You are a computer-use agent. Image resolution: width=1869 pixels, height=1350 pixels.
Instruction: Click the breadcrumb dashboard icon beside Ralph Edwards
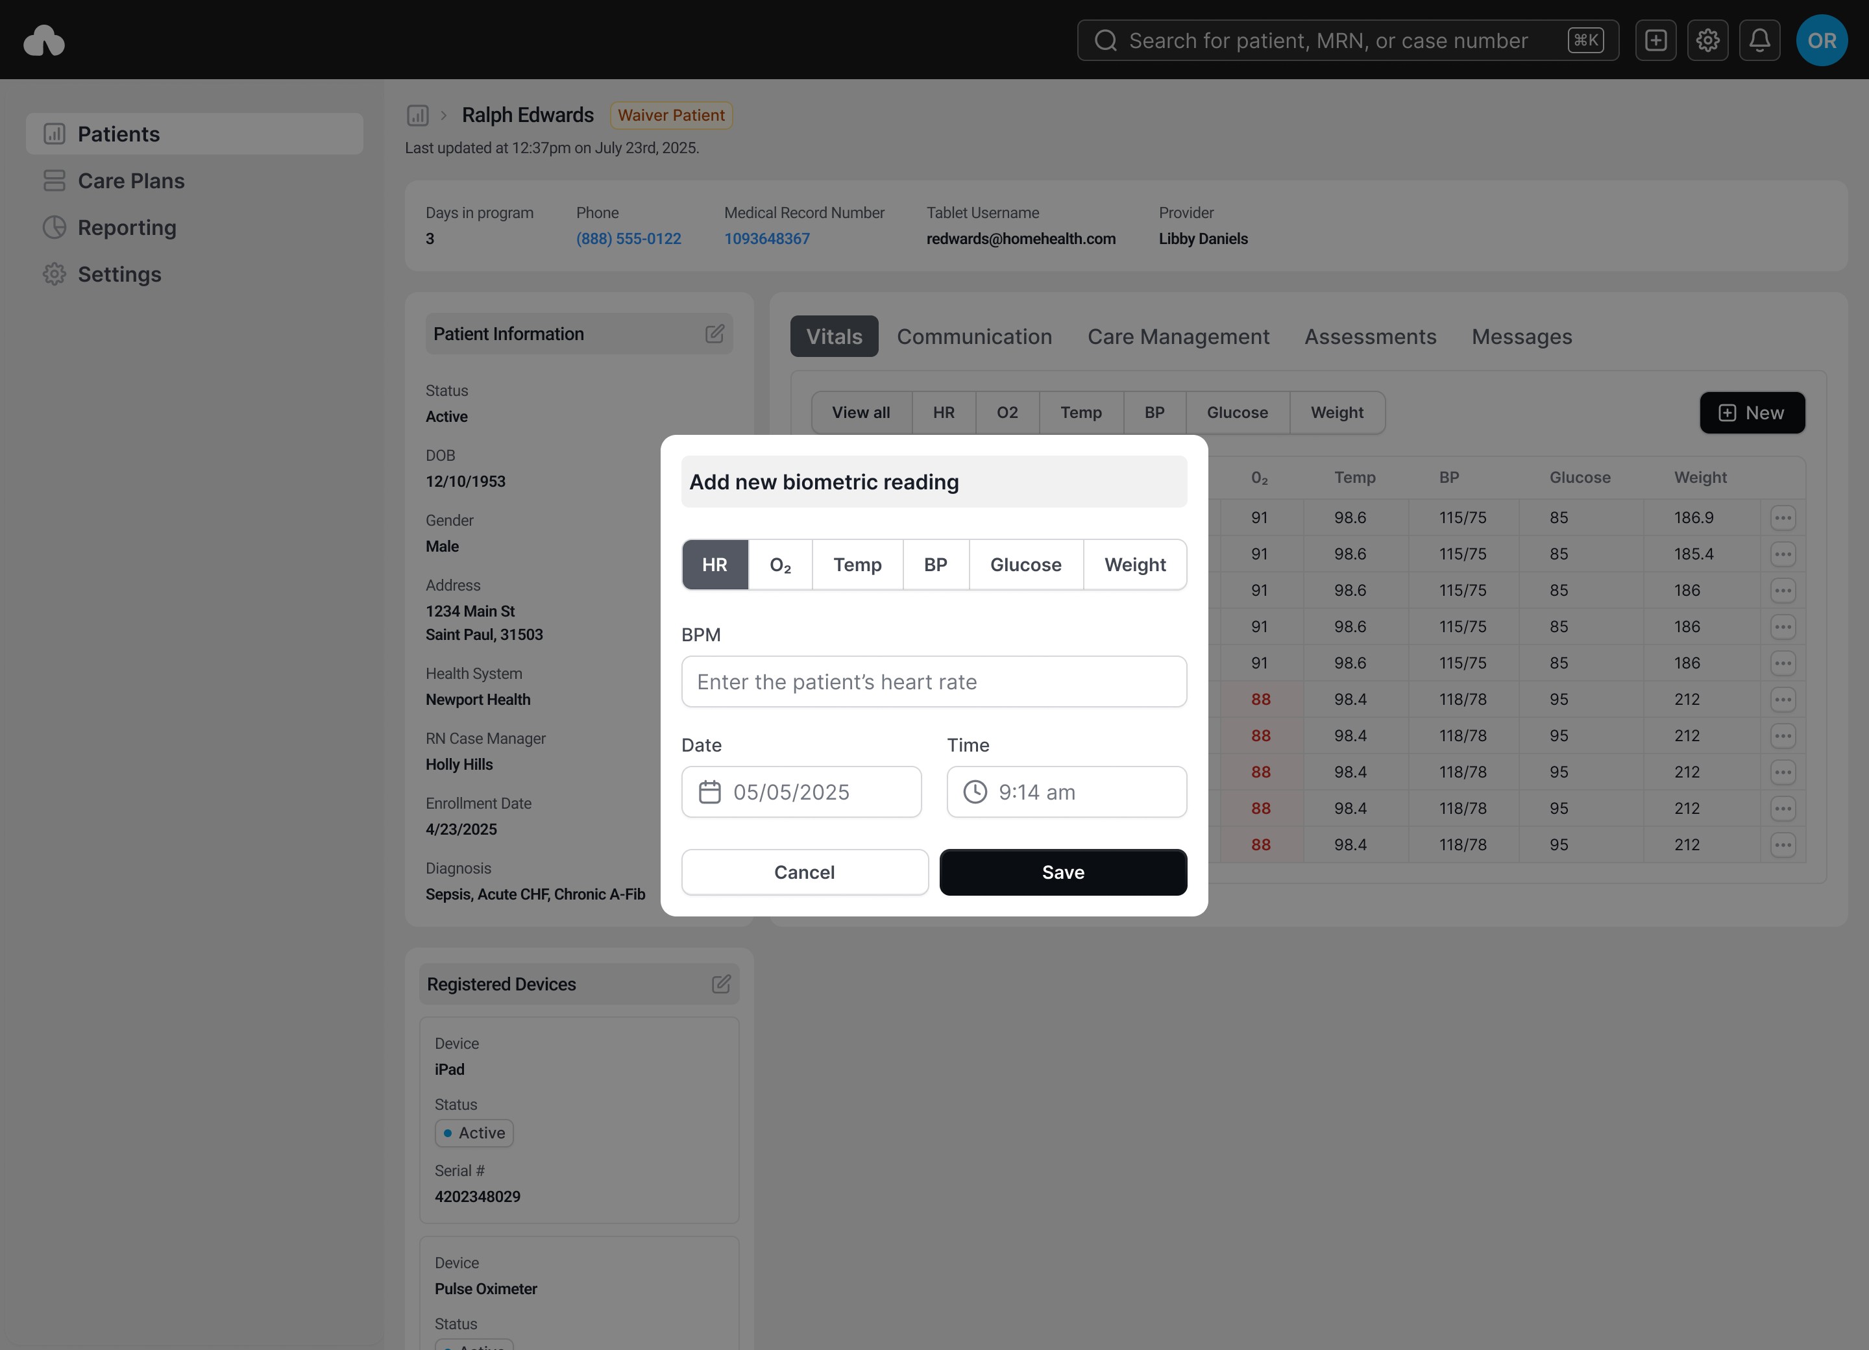[418, 116]
